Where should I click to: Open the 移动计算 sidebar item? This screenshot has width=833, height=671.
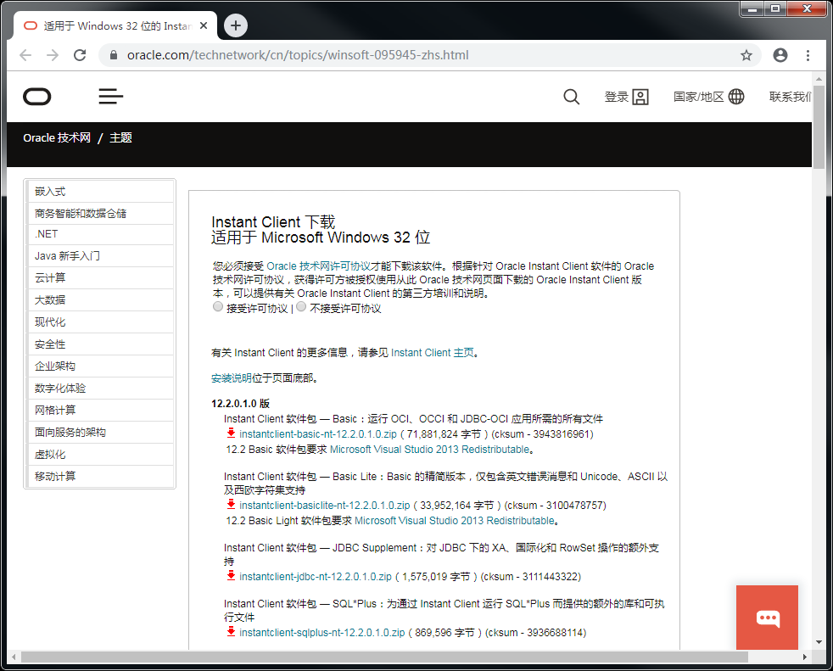101,477
